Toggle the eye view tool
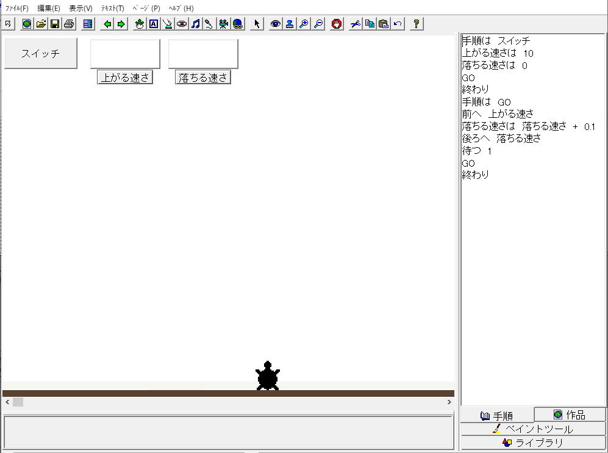Image resolution: width=608 pixels, height=453 pixels. pos(276,24)
